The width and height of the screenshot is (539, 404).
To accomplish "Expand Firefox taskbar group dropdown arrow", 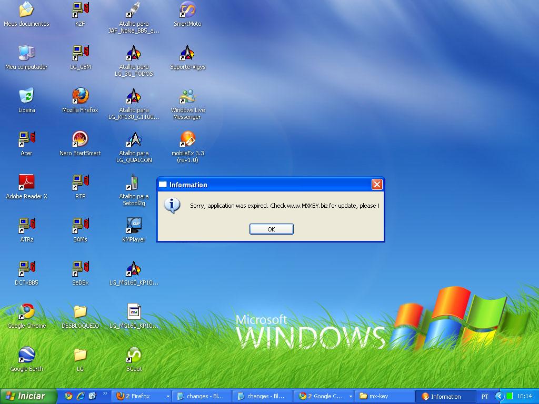I will (168, 397).
